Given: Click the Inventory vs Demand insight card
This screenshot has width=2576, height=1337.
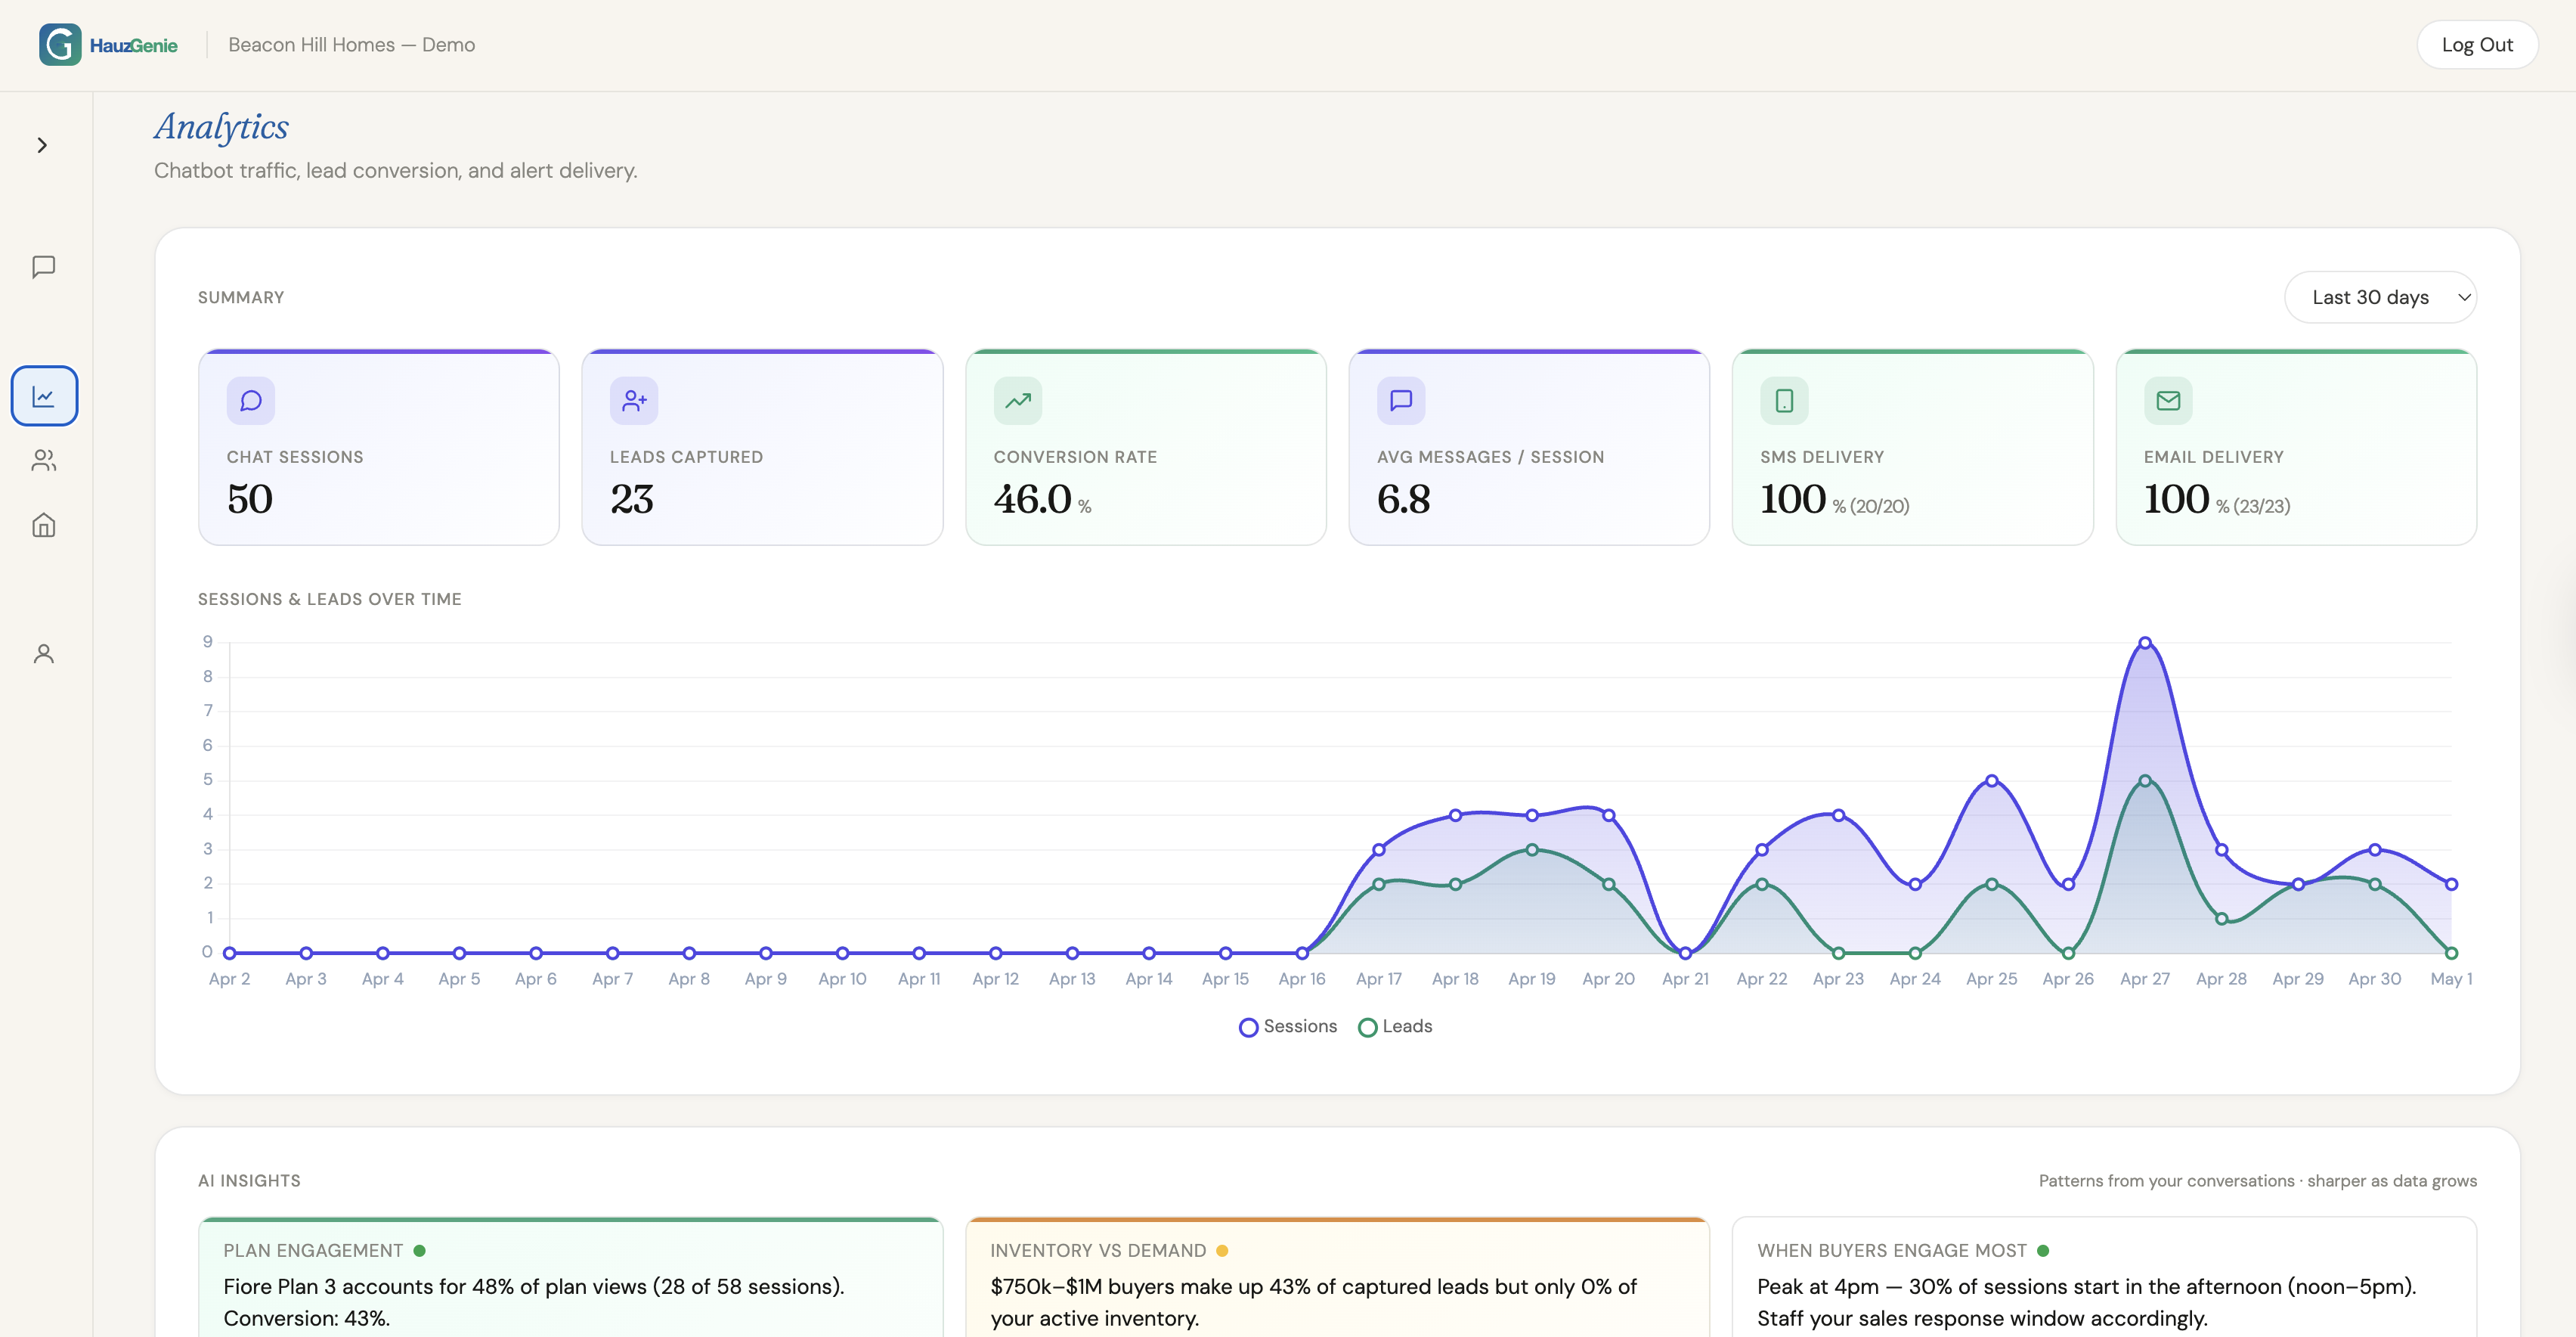Looking at the screenshot, I should [x=1337, y=1277].
